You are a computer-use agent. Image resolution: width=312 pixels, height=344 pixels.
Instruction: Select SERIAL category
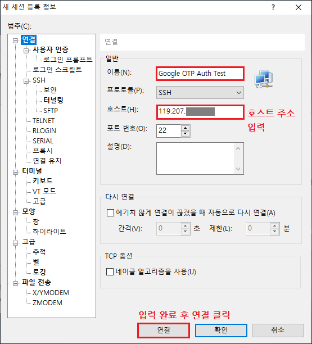click(x=43, y=141)
